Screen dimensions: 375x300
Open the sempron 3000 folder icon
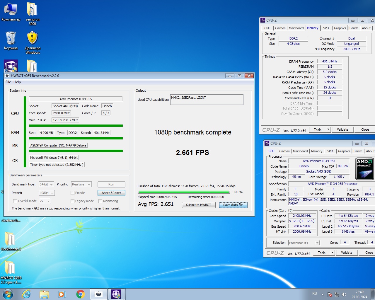click(x=32, y=14)
